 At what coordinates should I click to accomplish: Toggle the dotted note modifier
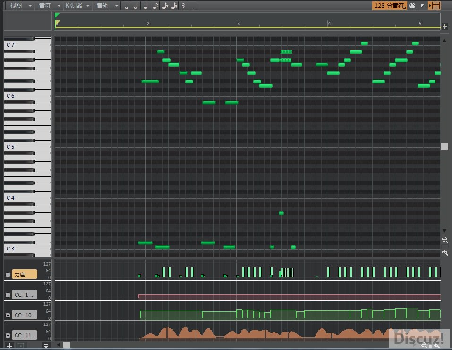(193, 6)
